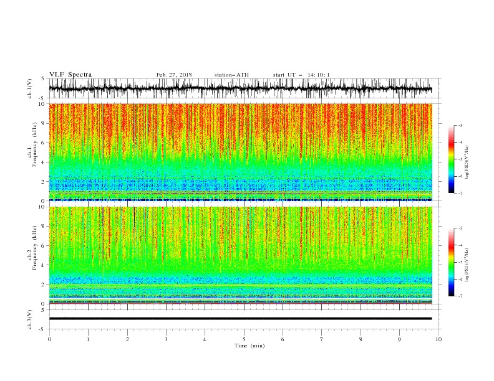This screenshot has width=494, height=381.
Task: Click the "6" tick on the time axis
Action: click(283, 339)
